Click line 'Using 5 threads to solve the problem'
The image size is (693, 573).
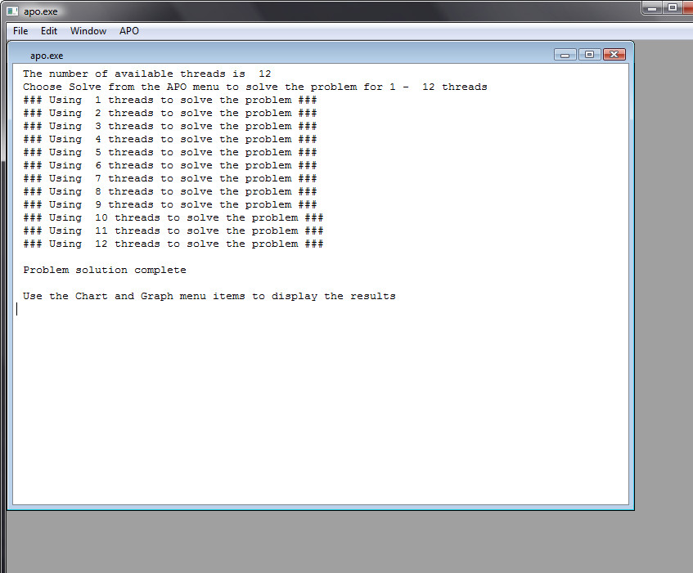(x=169, y=152)
